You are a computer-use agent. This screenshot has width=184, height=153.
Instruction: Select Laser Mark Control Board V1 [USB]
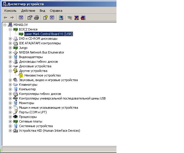pyautogui.click(x=49, y=34)
